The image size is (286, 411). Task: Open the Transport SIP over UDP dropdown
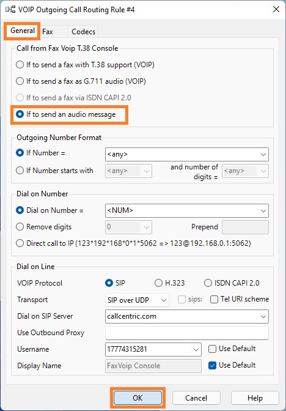(137, 300)
